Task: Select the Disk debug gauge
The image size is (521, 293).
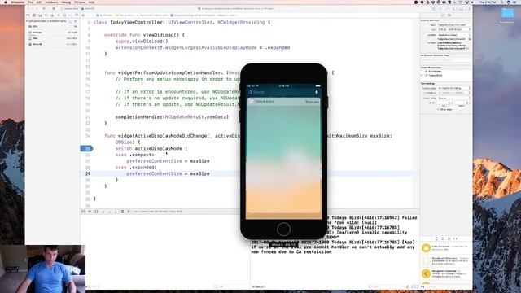Action: [x=52, y=38]
